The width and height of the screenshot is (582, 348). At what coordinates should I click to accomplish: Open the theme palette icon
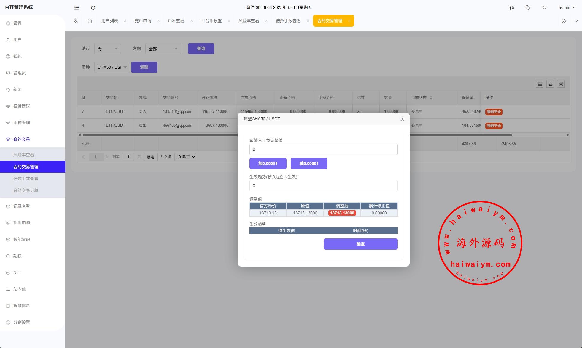tap(511, 8)
